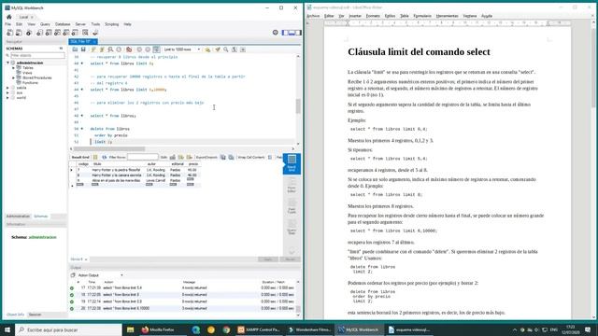Image resolution: width=598 pixels, height=336 pixels.
Task: Click the red stop-on-error toggle icon
Action: click(129, 49)
